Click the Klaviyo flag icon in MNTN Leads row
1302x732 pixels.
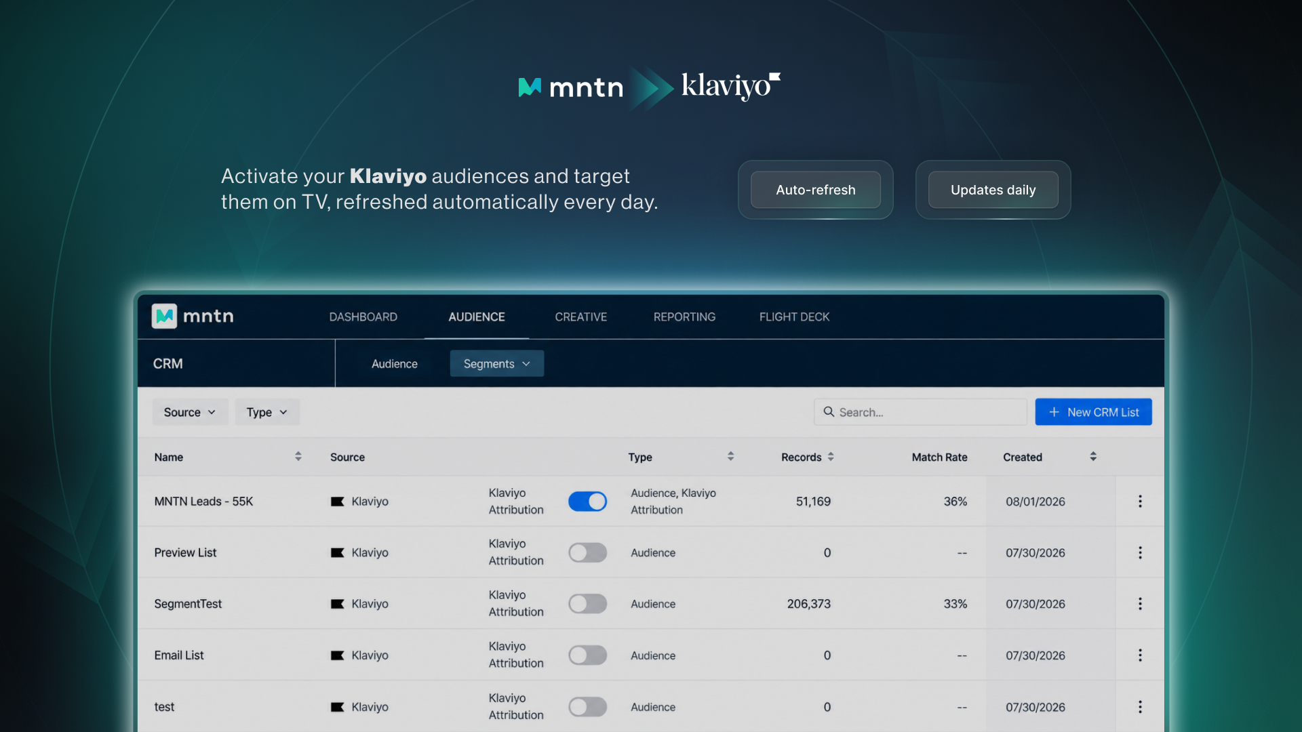coord(337,502)
